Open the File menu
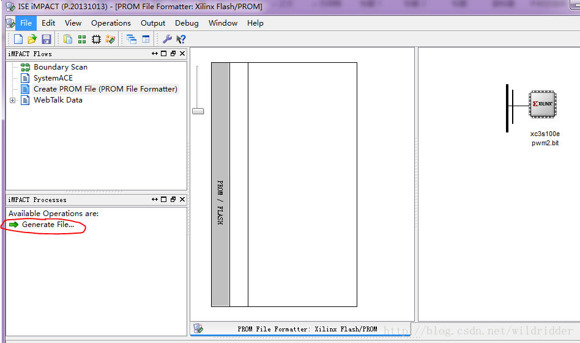This screenshot has height=343, width=580. click(26, 23)
